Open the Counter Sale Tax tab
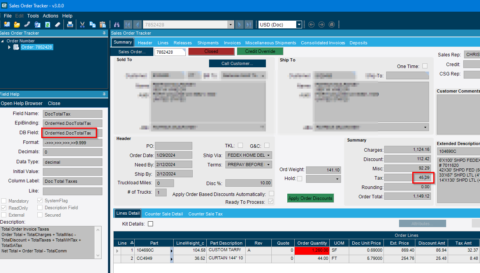Image resolution: width=480 pixels, height=273 pixels. pos(206,214)
